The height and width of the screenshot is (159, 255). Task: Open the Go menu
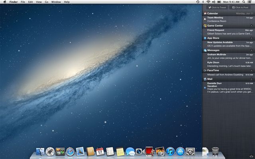pos(47,2)
